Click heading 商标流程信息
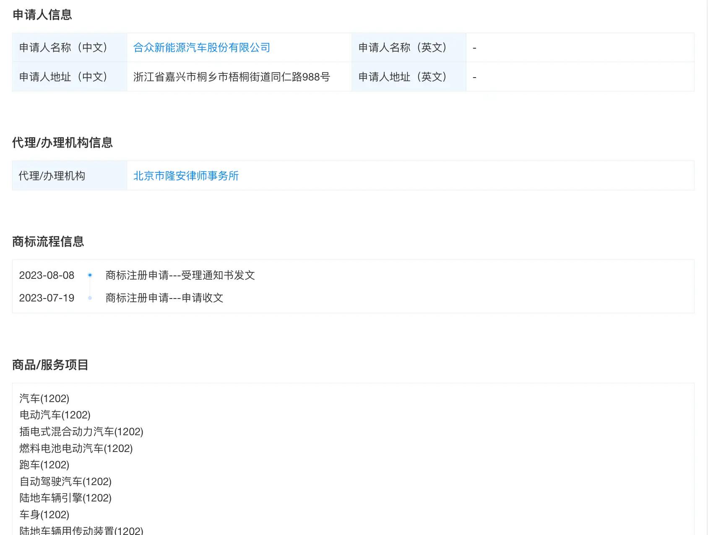This screenshot has height=535, width=708. pos(48,242)
